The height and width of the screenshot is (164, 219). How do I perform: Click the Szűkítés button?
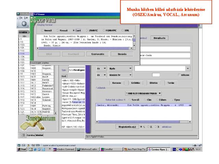(136, 83)
